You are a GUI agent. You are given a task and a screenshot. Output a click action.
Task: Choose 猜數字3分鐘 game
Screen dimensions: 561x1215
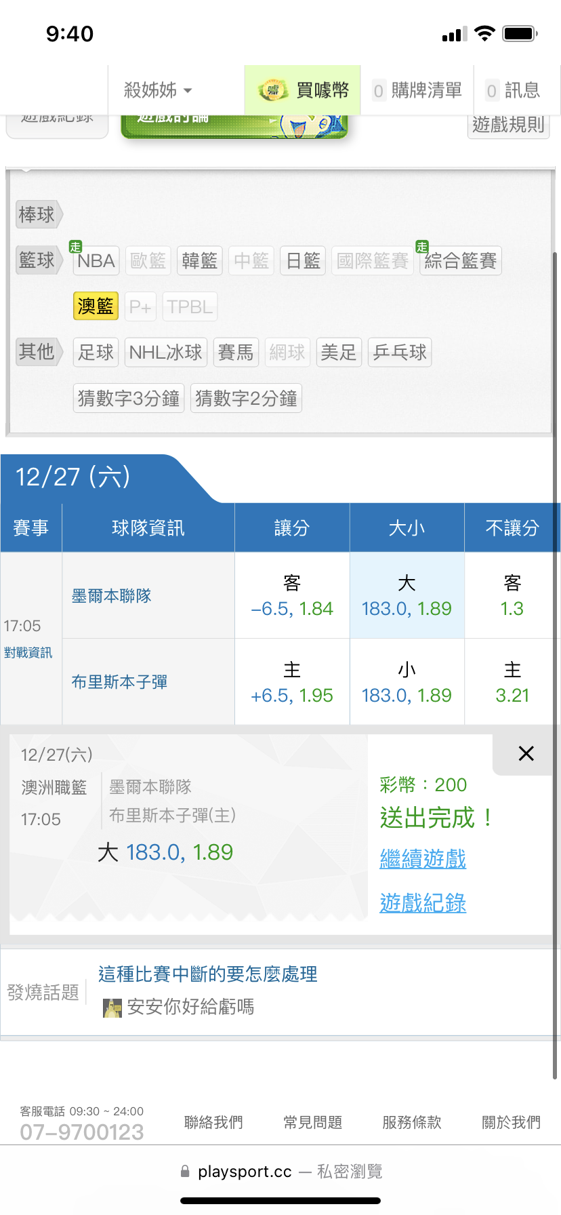pyautogui.click(x=129, y=399)
